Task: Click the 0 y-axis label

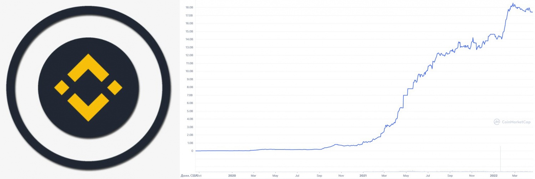Action: point(192,151)
